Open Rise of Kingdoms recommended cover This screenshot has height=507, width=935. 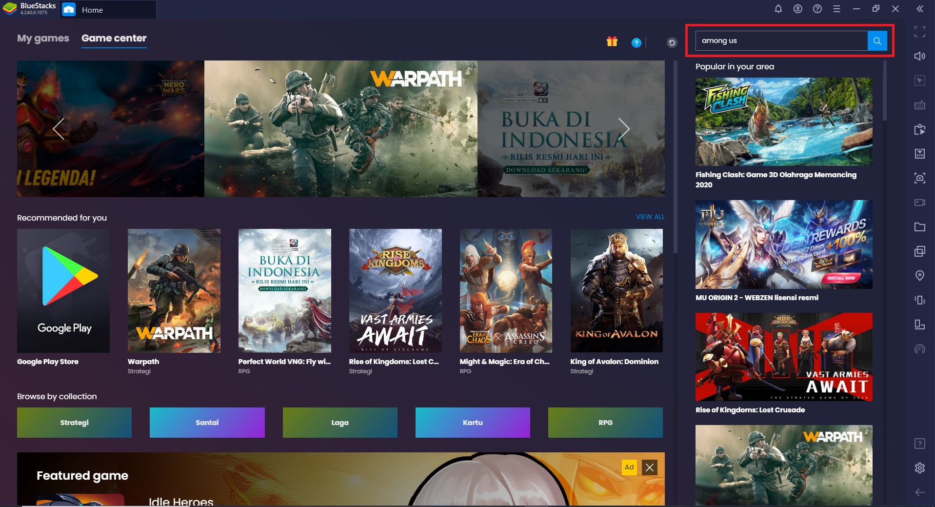[x=396, y=291]
